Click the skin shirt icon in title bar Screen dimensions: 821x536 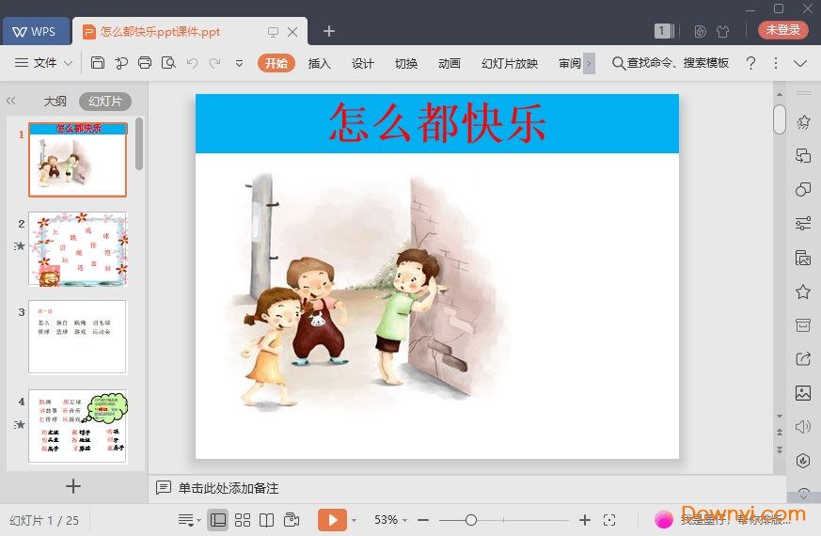(723, 31)
